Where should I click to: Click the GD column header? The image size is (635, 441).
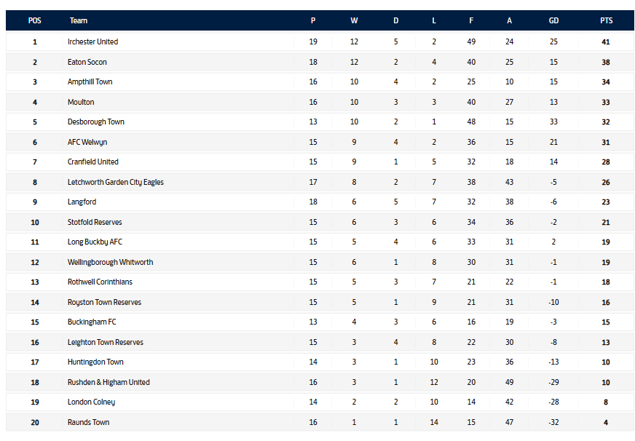[x=553, y=20]
